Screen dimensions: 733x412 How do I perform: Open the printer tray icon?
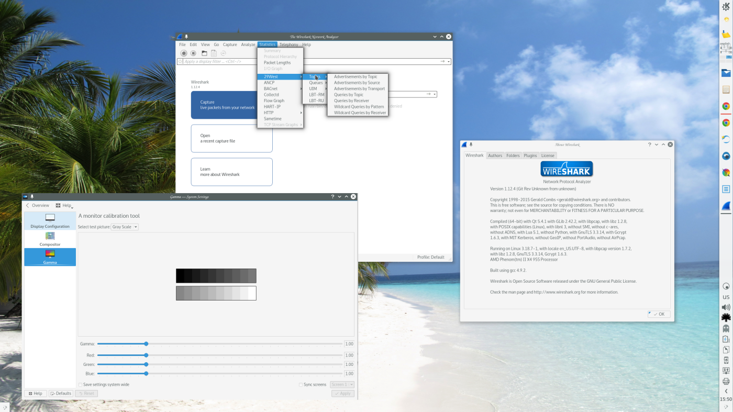click(x=726, y=381)
